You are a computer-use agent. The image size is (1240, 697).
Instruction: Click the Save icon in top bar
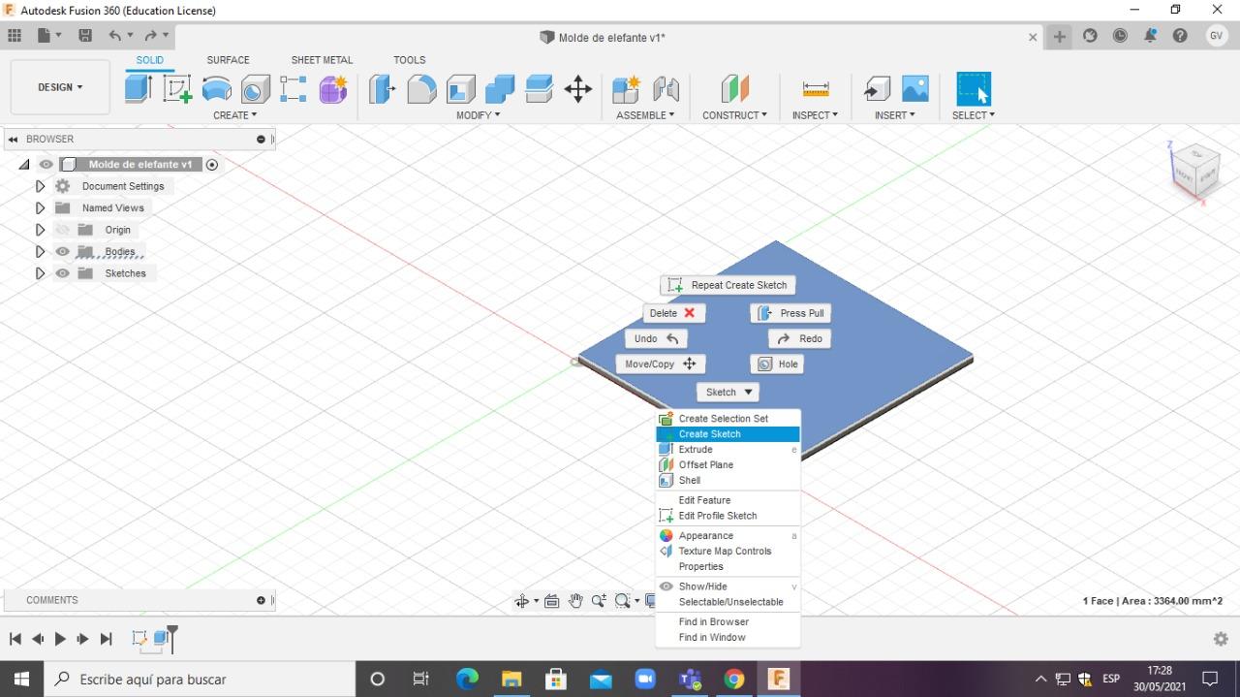point(85,36)
